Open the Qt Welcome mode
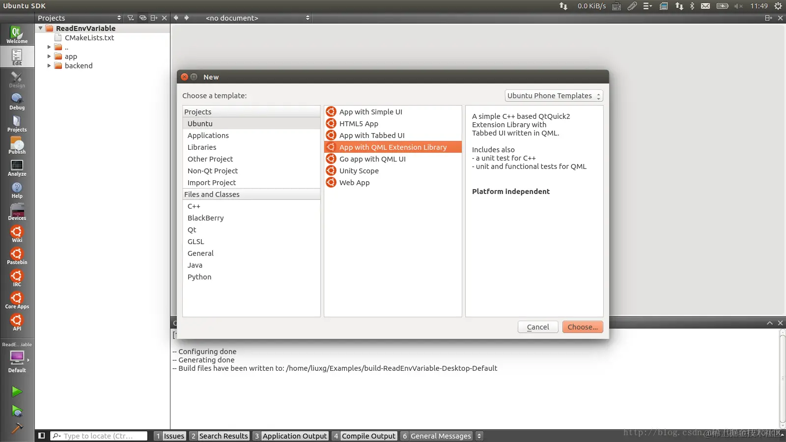This screenshot has height=442, width=786. click(x=17, y=35)
